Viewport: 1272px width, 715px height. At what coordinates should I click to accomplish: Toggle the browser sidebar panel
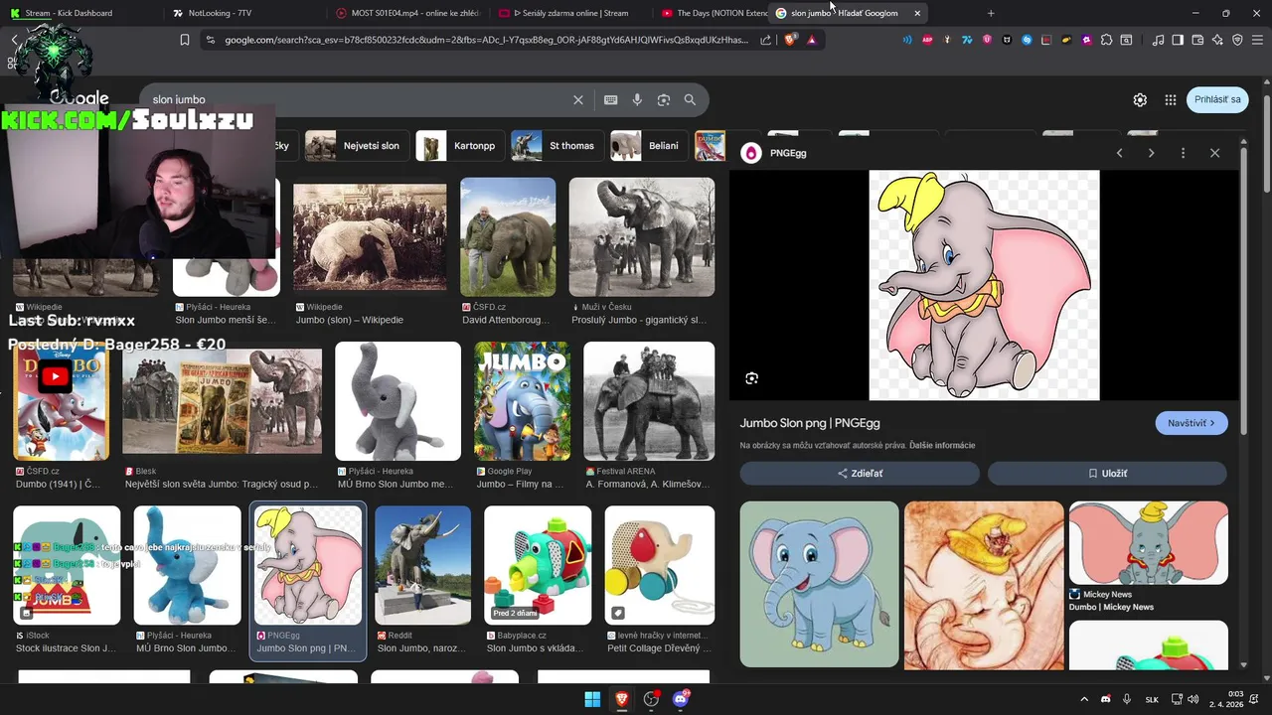pos(1178,40)
